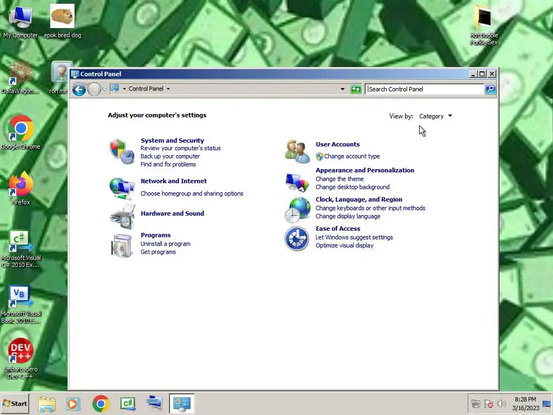Click Get programs link
Screen dimensions: 553x415
click(158, 252)
